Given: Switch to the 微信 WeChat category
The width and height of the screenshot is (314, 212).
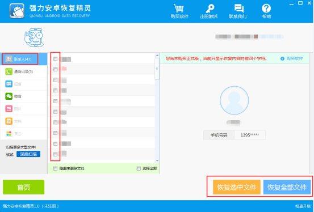Looking at the screenshot, I should coord(23,96).
